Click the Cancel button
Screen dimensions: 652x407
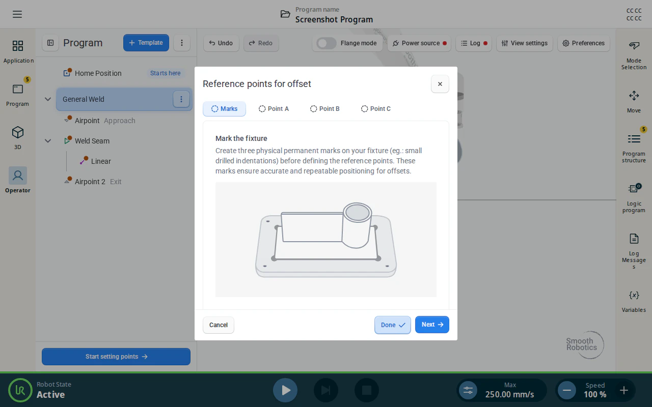219,325
